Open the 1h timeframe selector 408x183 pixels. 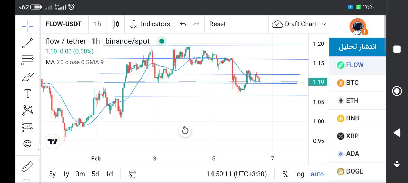[x=97, y=24]
